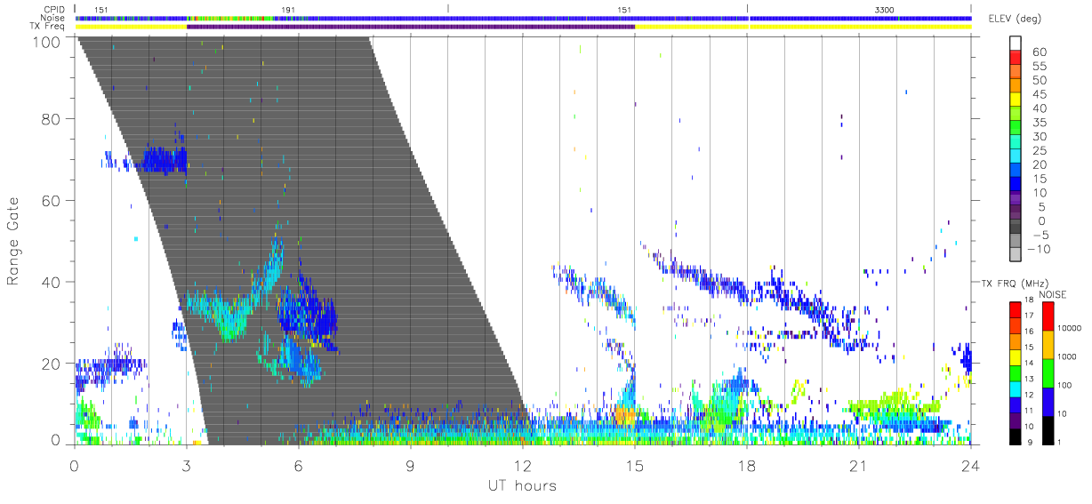This screenshot has height=504, width=1092.
Task: Pick the green band in TX FRQ colorbar
Action: tap(1016, 372)
